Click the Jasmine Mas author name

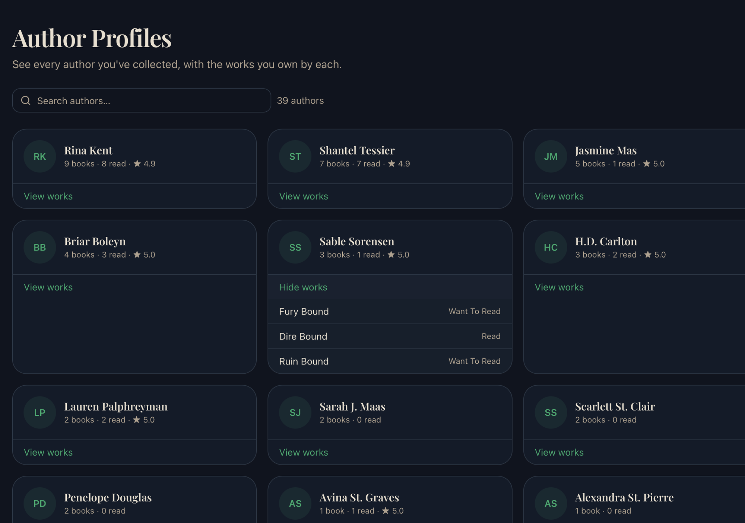pos(606,150)
